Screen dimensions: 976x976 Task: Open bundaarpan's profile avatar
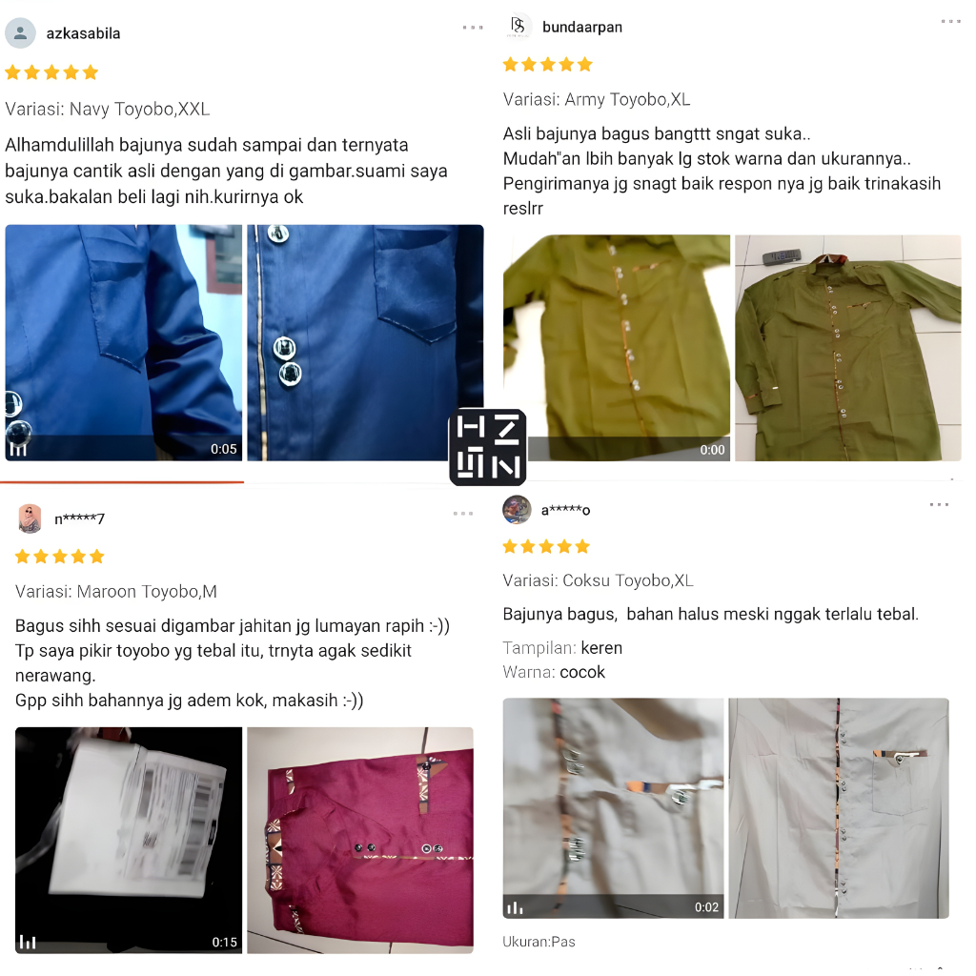pos(518,27)
